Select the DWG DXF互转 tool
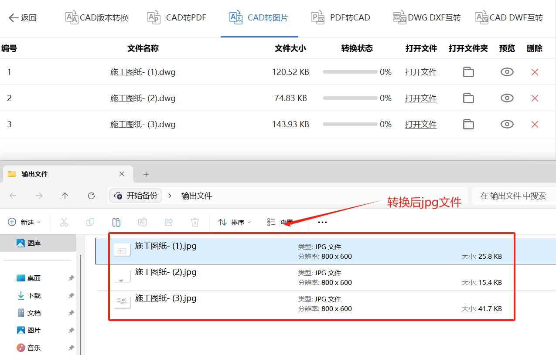Screen dimensions: 556x355 click(x=426, y=17)
